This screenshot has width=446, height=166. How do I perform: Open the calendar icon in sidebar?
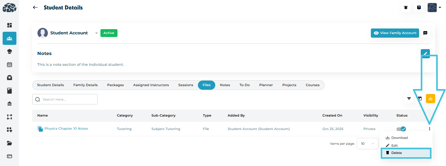[10, 65]
